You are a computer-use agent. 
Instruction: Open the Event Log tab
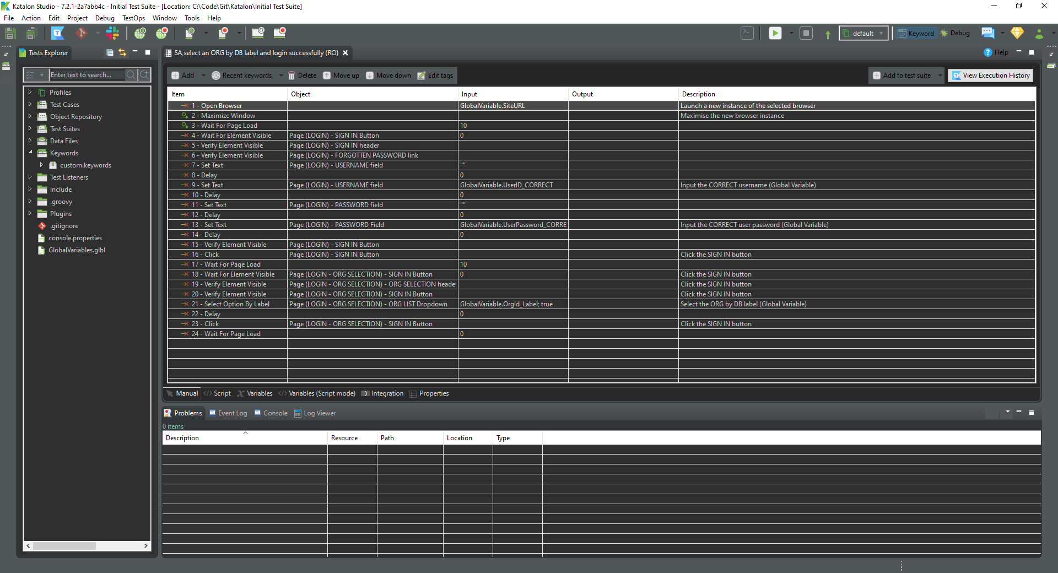(x=228, y=413)
